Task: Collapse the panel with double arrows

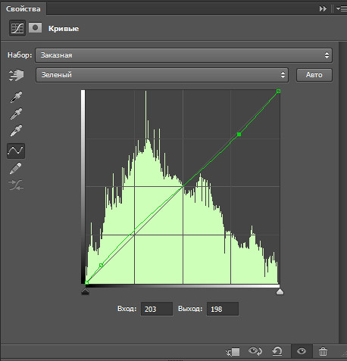Action: pos(323,9)
